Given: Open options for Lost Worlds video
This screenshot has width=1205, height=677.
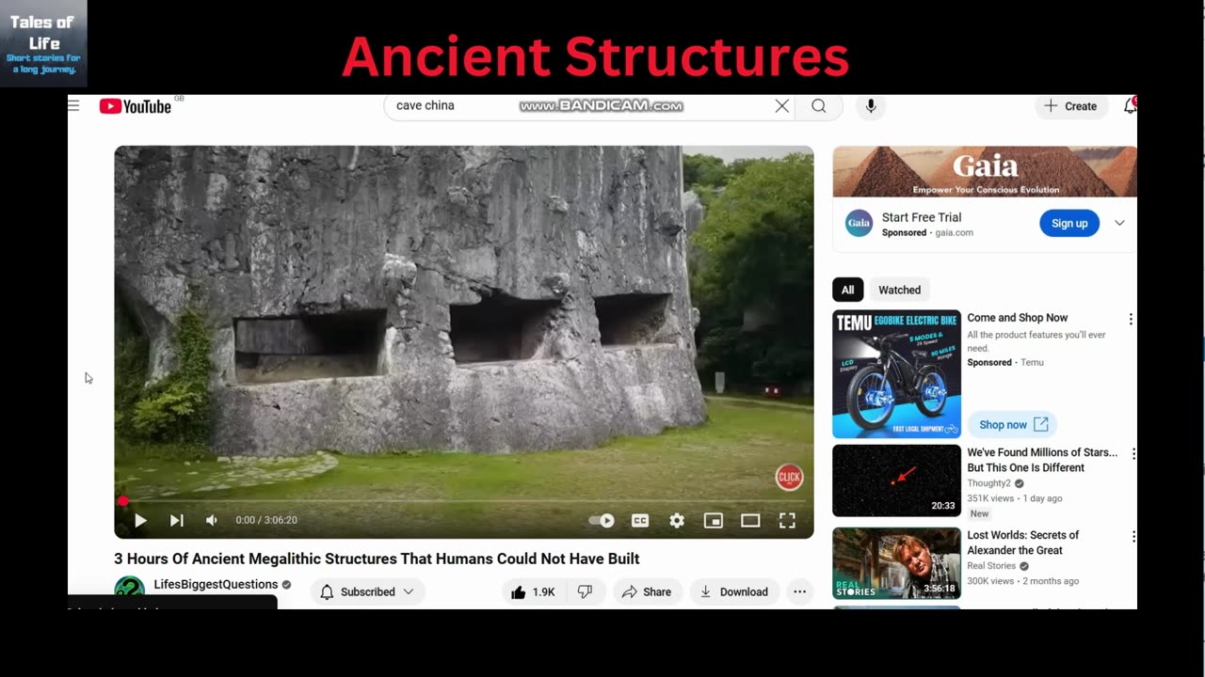Looking at the screenshot, I should click(1133, 536).
